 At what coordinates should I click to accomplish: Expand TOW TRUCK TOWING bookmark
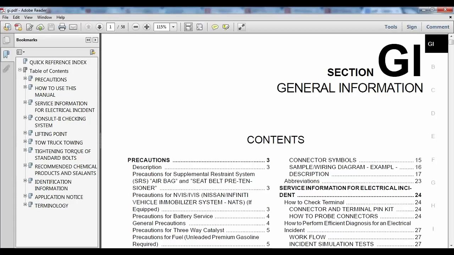point(25,141)
